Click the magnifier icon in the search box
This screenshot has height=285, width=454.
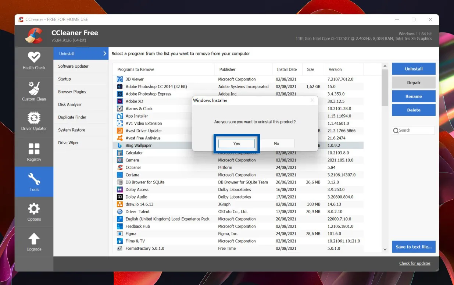click(396, 130)
